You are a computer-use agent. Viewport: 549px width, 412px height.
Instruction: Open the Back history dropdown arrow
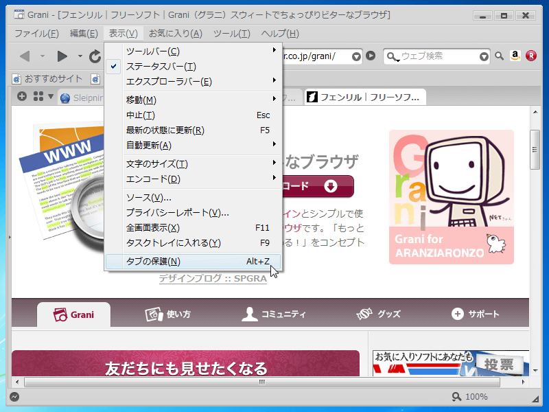(x=43, y=56)
